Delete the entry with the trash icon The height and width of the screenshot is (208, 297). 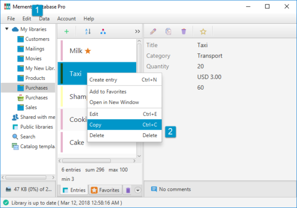coord(184,31)
